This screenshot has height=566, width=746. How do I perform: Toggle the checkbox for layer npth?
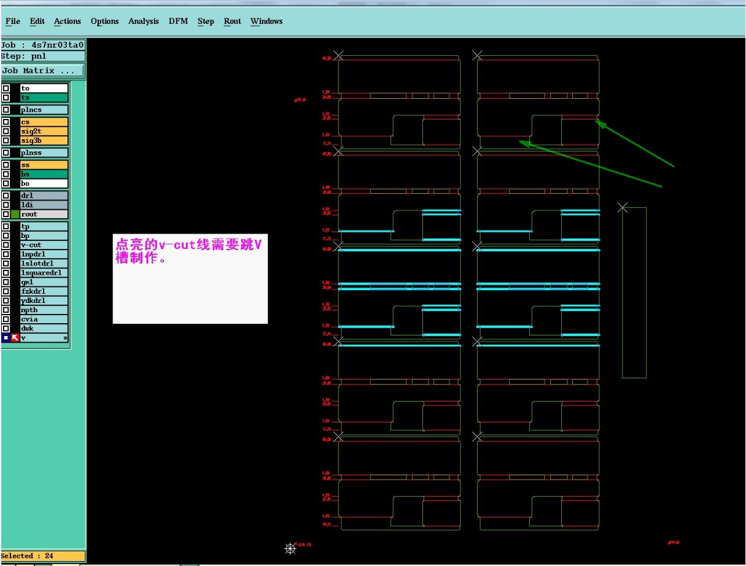pyautogui.click(x=6, y=310)
